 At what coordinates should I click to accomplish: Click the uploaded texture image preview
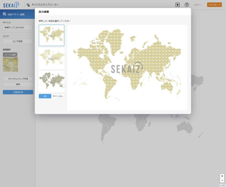click(x=10, y=65)
